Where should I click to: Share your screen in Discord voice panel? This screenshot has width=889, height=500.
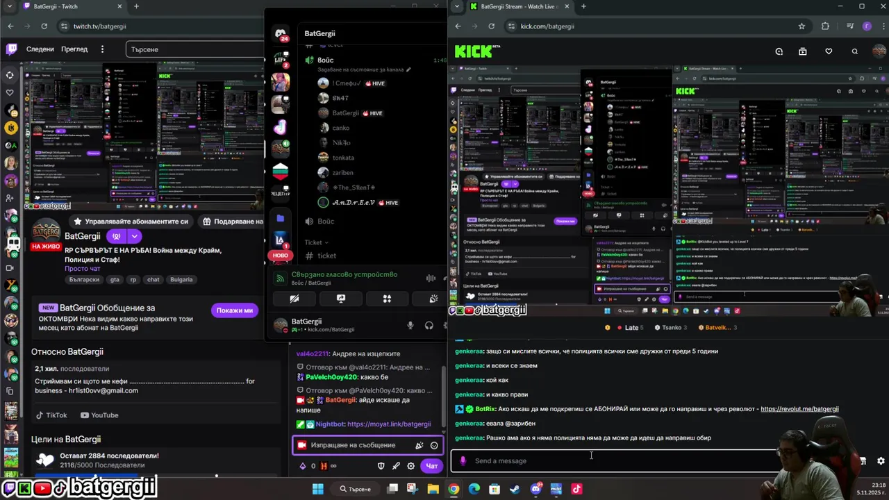pos(341,299)
